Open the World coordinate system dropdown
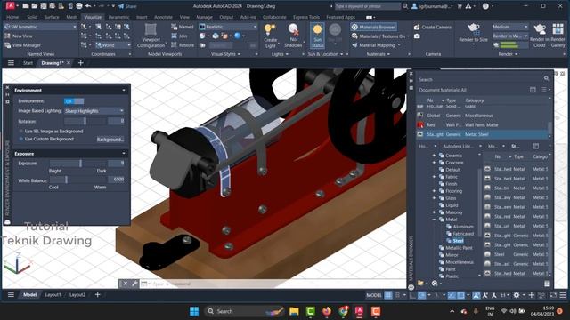This screenshot has width=570, height=320. [113, 45]
